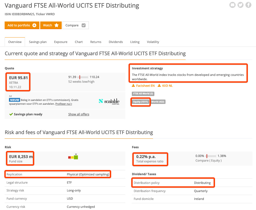The image size is (256, 210).
Task: Download the Factsheet EN document
Action: point(143,86)
